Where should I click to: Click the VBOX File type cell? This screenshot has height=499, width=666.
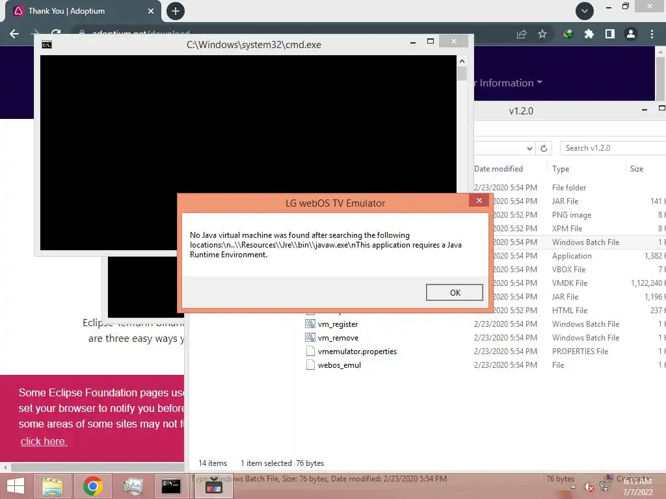click(x=568, y=270)
